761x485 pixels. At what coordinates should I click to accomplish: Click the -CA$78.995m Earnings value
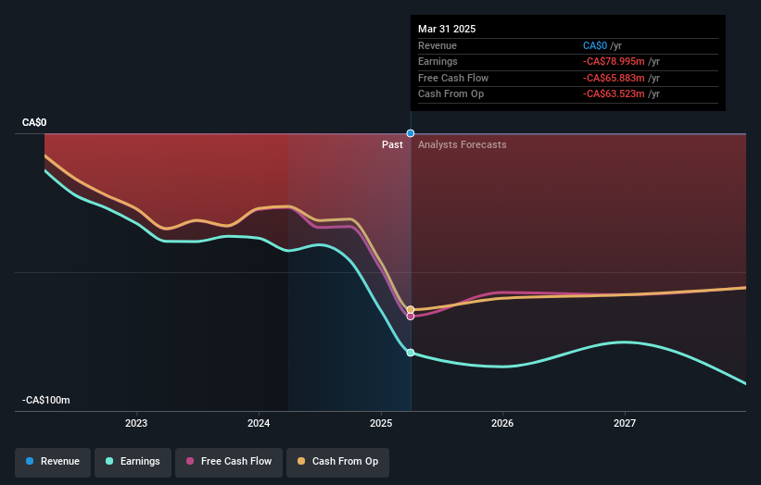[614, 61]
